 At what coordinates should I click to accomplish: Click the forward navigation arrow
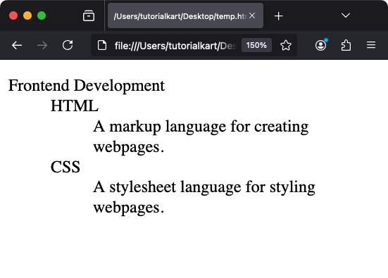pos(42,45)
